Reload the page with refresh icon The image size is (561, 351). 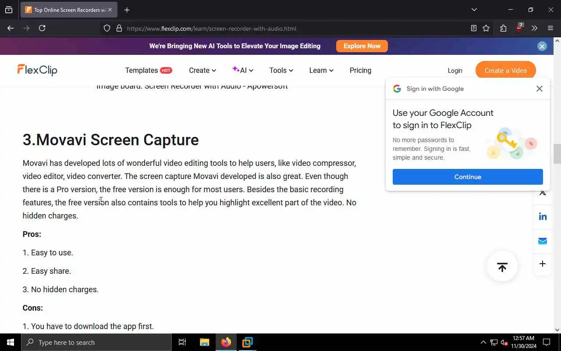pyautogui.click(x=42, y=28)
